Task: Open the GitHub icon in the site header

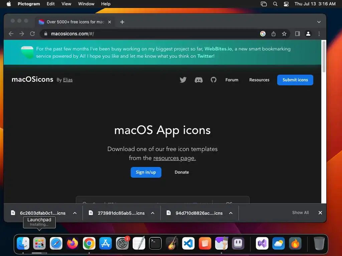Action: [x=213, y=80]
